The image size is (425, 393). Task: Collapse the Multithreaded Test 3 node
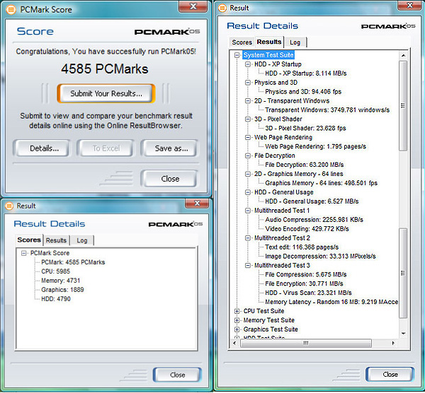(x=248, y=265)
